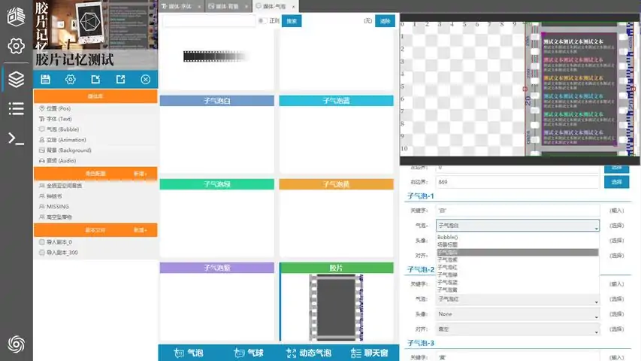Check the 导入脚本_300 checkbox

(x=41, y=253)
